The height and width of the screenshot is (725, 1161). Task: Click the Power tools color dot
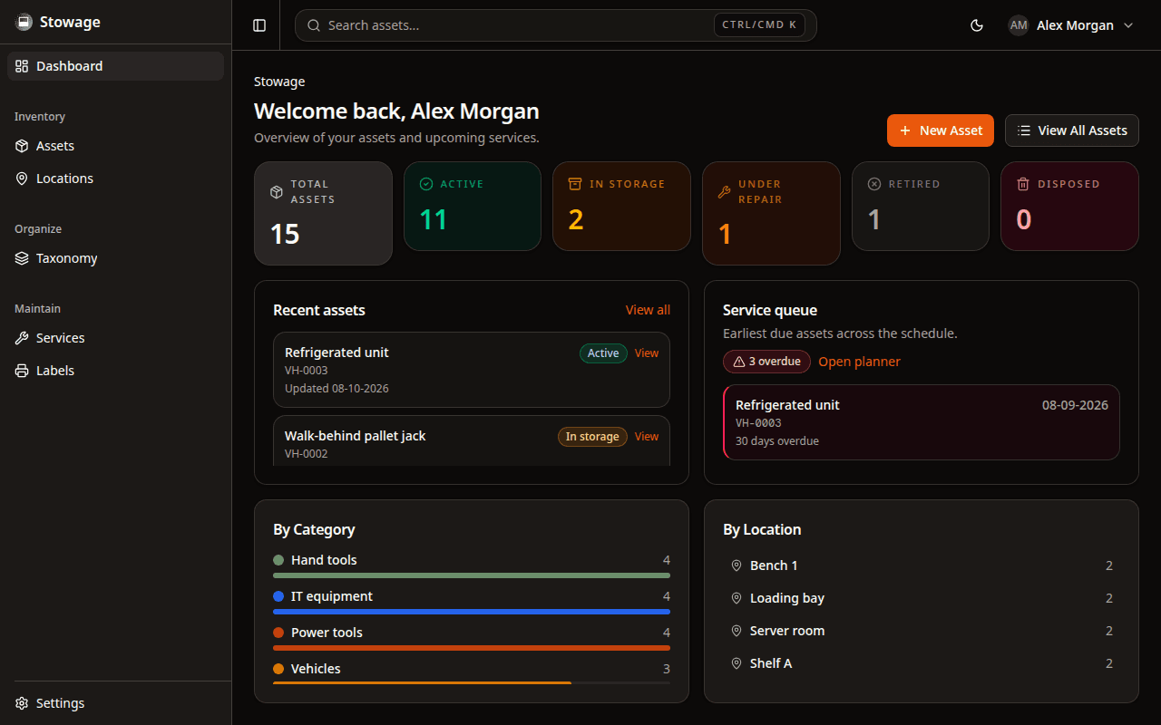pos(278,633)
